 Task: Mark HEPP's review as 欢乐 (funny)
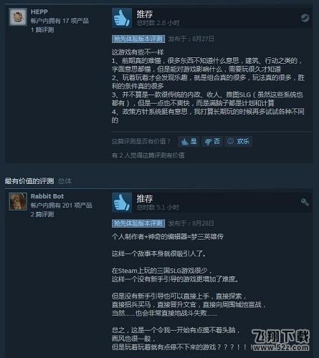click(x=238, y=142)
